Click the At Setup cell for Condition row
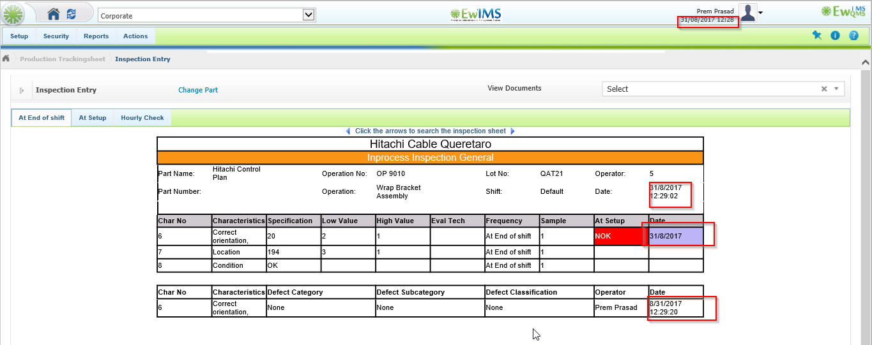This screenshot has height=345, width=872. [x=621, y=265]
